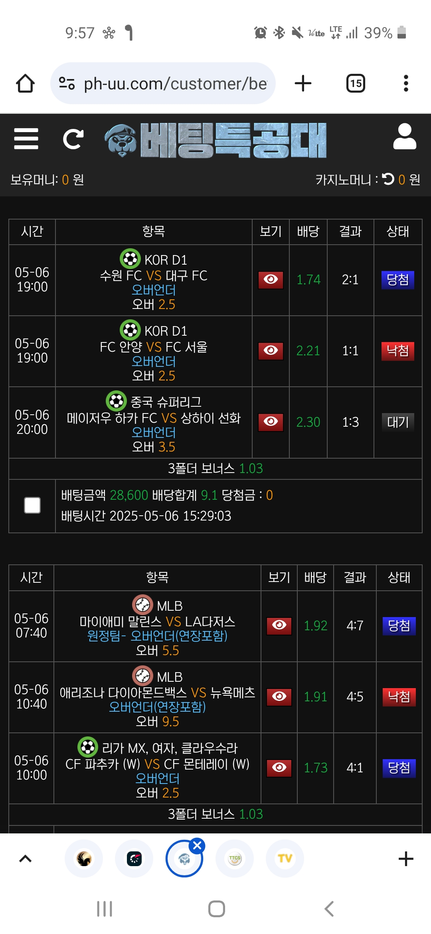Go to the browser home page
Image resolution: width=431 pixels, height=934 pixels.
pyautogui.click(x=25, y=83)
